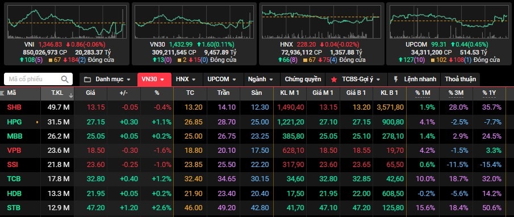The height and width of the screenshot is (217, 514).
Task: Select the SHB stock ticker
Action: pyautogui.click(x=14, y=107)
